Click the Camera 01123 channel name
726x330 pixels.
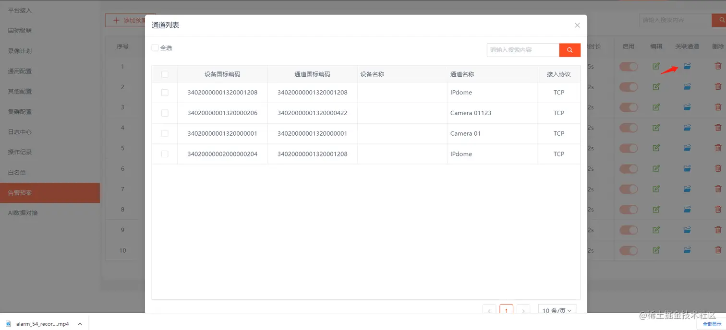(x=471, y=113)
